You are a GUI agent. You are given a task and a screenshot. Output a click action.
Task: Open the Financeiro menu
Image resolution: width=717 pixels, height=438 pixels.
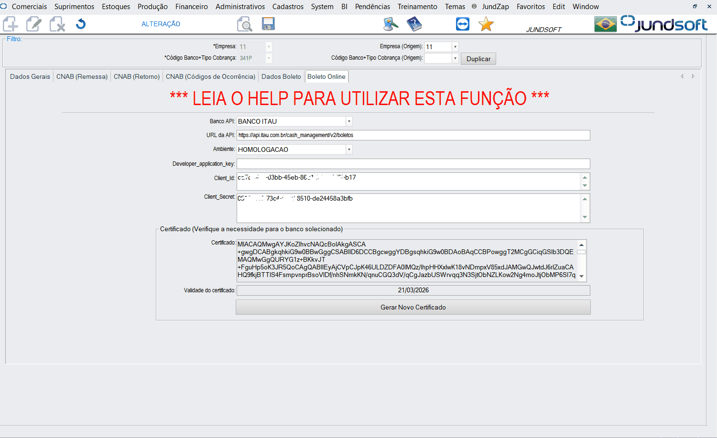tap(191, 7)
